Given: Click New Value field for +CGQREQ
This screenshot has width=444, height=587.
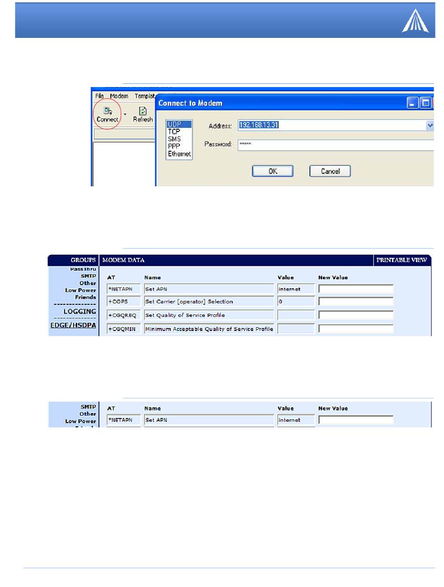Looking at the screenshot, I should (x=356, y=316).
